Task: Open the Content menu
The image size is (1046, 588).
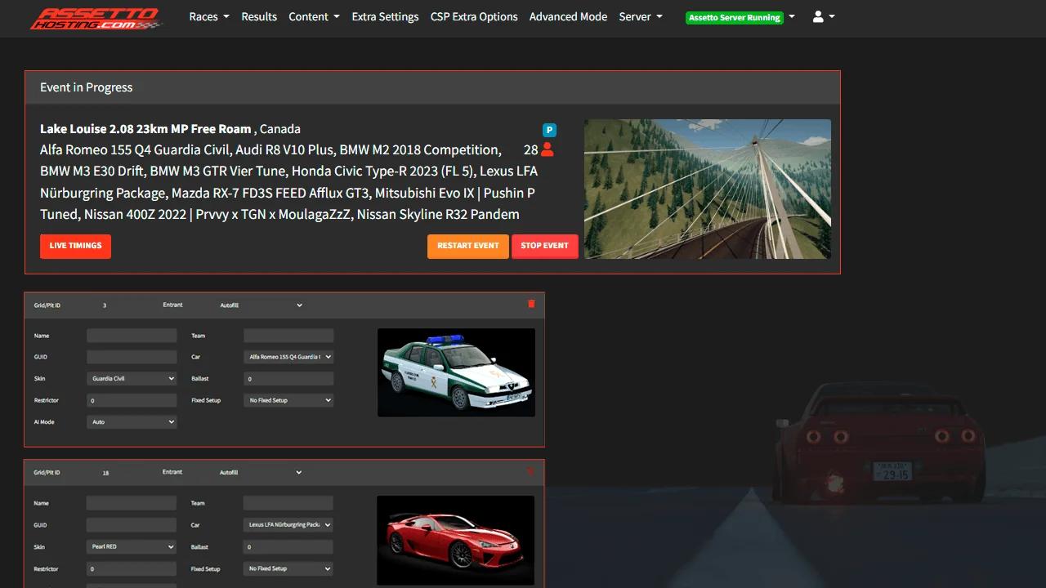Action: [314, 16]
